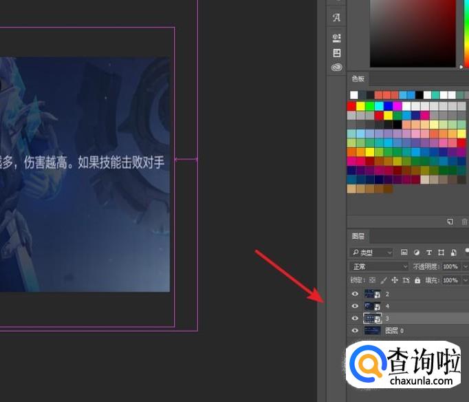Hide layer 3 via eye icon
The width and height of the screenshot is (469, 402).
pyautogui.click(x=355, y=318)
